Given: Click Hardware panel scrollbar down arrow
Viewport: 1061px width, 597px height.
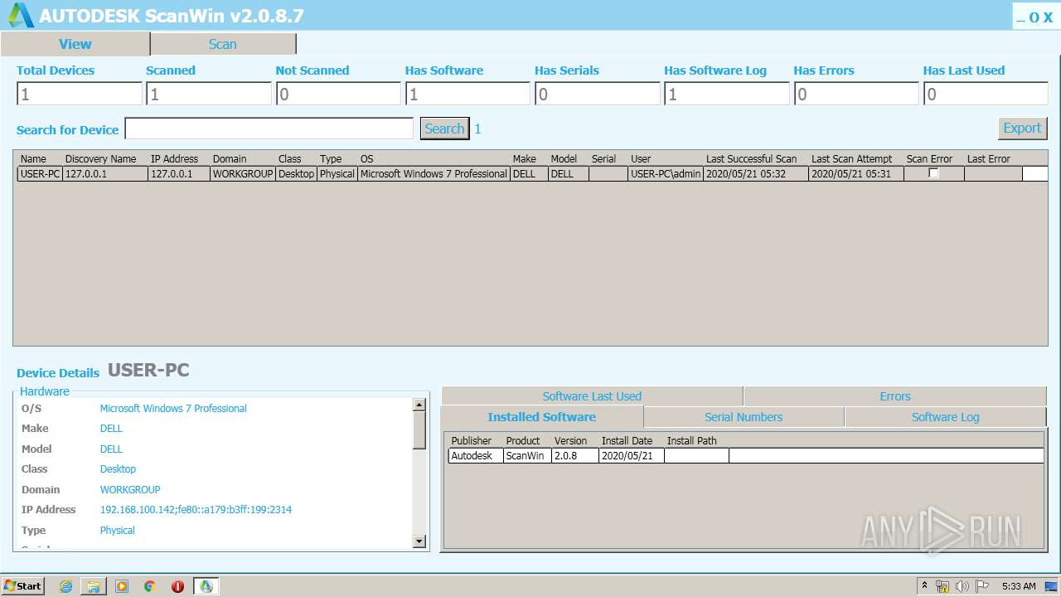Looking at the screenshot, I should (419, 541).
